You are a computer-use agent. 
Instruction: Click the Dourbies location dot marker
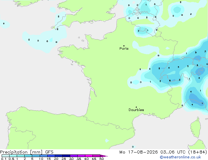click(x=136, y=107)
